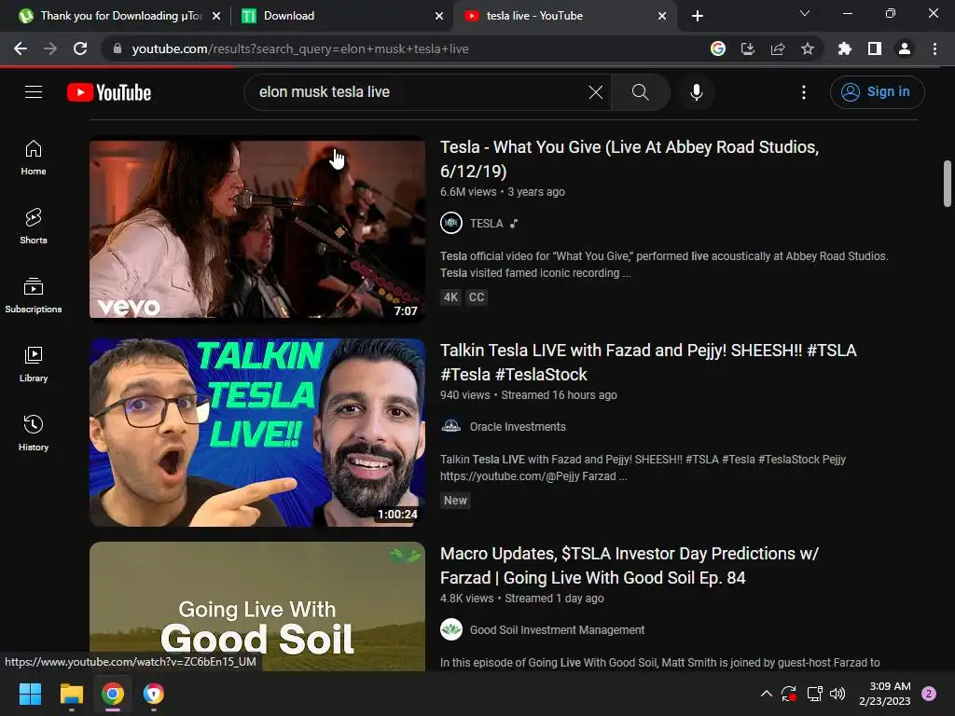Click the page vertical scrollbar thumb
This screenshot has width=955, height=716.
[x=948, y=184]
